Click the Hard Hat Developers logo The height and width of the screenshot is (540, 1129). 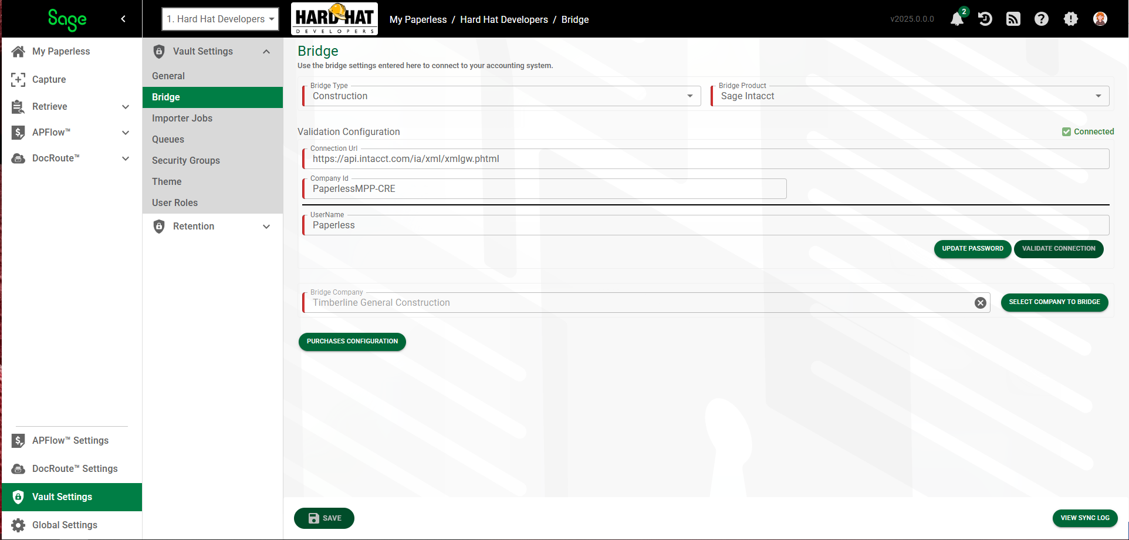tap(334, 19)
